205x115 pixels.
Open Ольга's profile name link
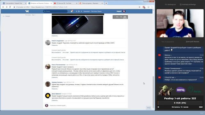58,65
